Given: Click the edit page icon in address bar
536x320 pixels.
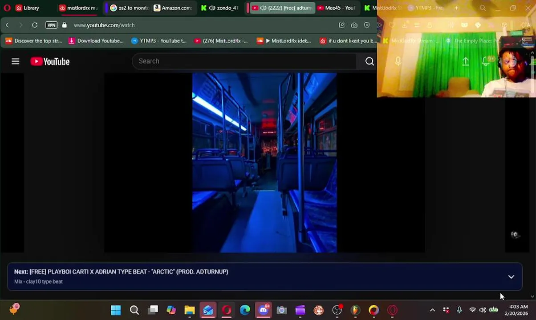Looking at the screenshot, I should [x=341, y=25].
